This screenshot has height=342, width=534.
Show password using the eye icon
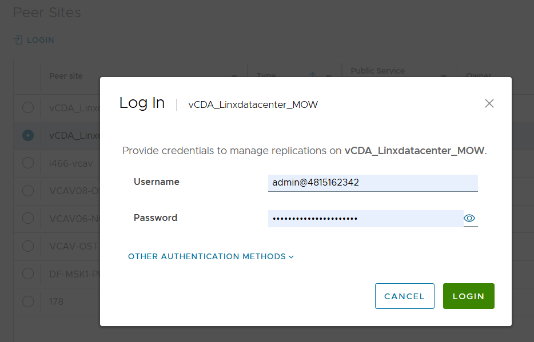pos(470,218)
